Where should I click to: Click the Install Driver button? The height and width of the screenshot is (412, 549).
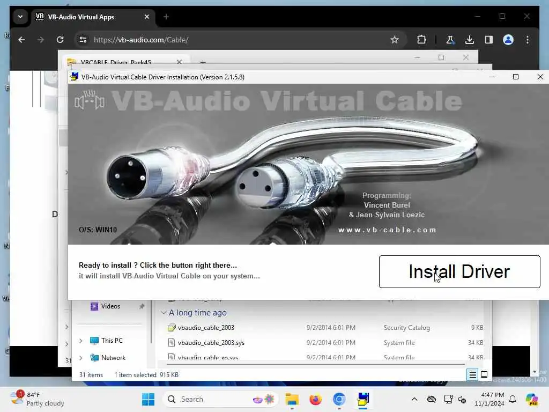pos(459,271)
